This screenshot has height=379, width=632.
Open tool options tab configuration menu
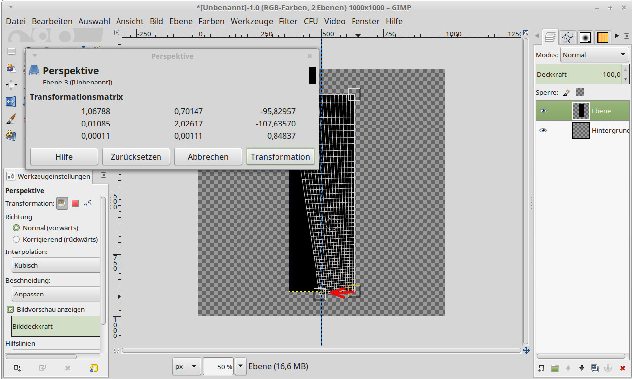103,175
